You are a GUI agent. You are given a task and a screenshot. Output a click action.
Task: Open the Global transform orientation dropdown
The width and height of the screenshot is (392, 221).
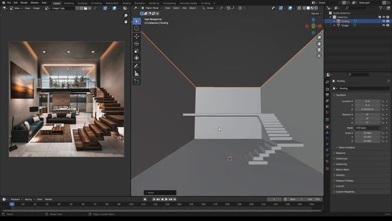pyautogui.click(x=209, y=8)
